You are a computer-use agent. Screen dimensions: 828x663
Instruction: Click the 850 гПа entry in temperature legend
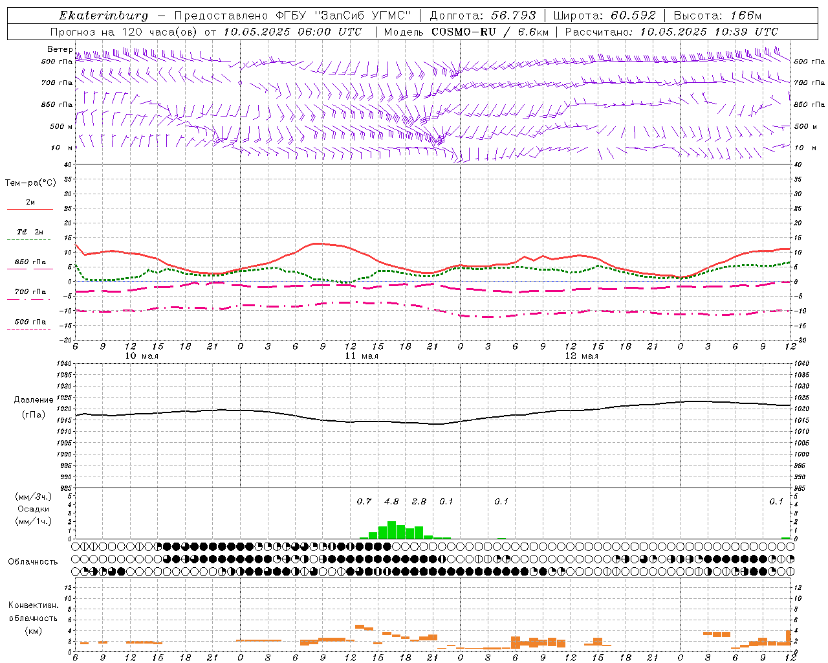[30, 262]
